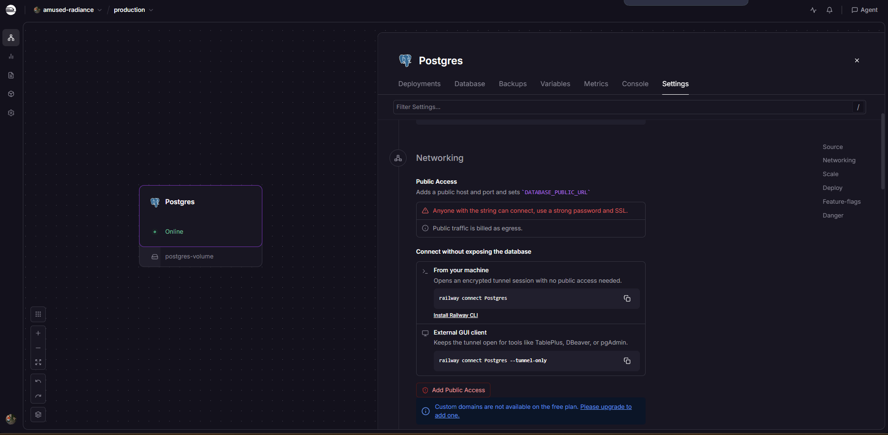
Task: Undo last canvas change
Action: 38,382
